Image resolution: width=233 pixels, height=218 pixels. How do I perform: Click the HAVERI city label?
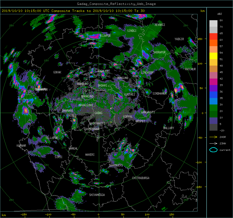click(90, 155)
